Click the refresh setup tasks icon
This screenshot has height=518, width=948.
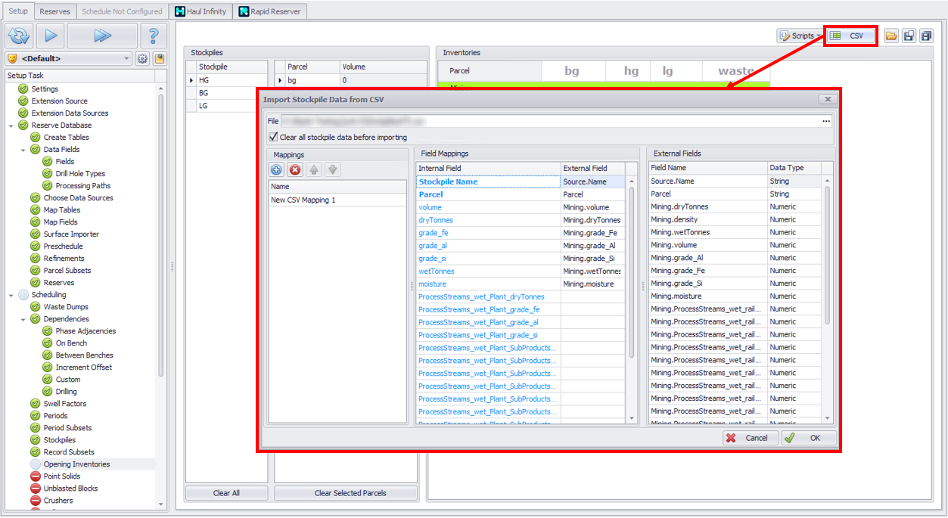[19, 36]
